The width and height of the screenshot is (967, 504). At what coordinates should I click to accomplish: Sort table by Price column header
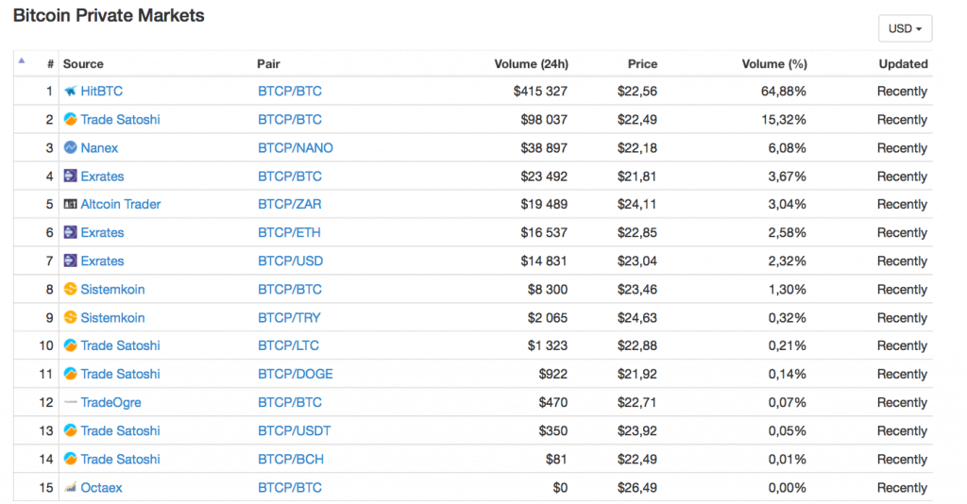point(642,64)
